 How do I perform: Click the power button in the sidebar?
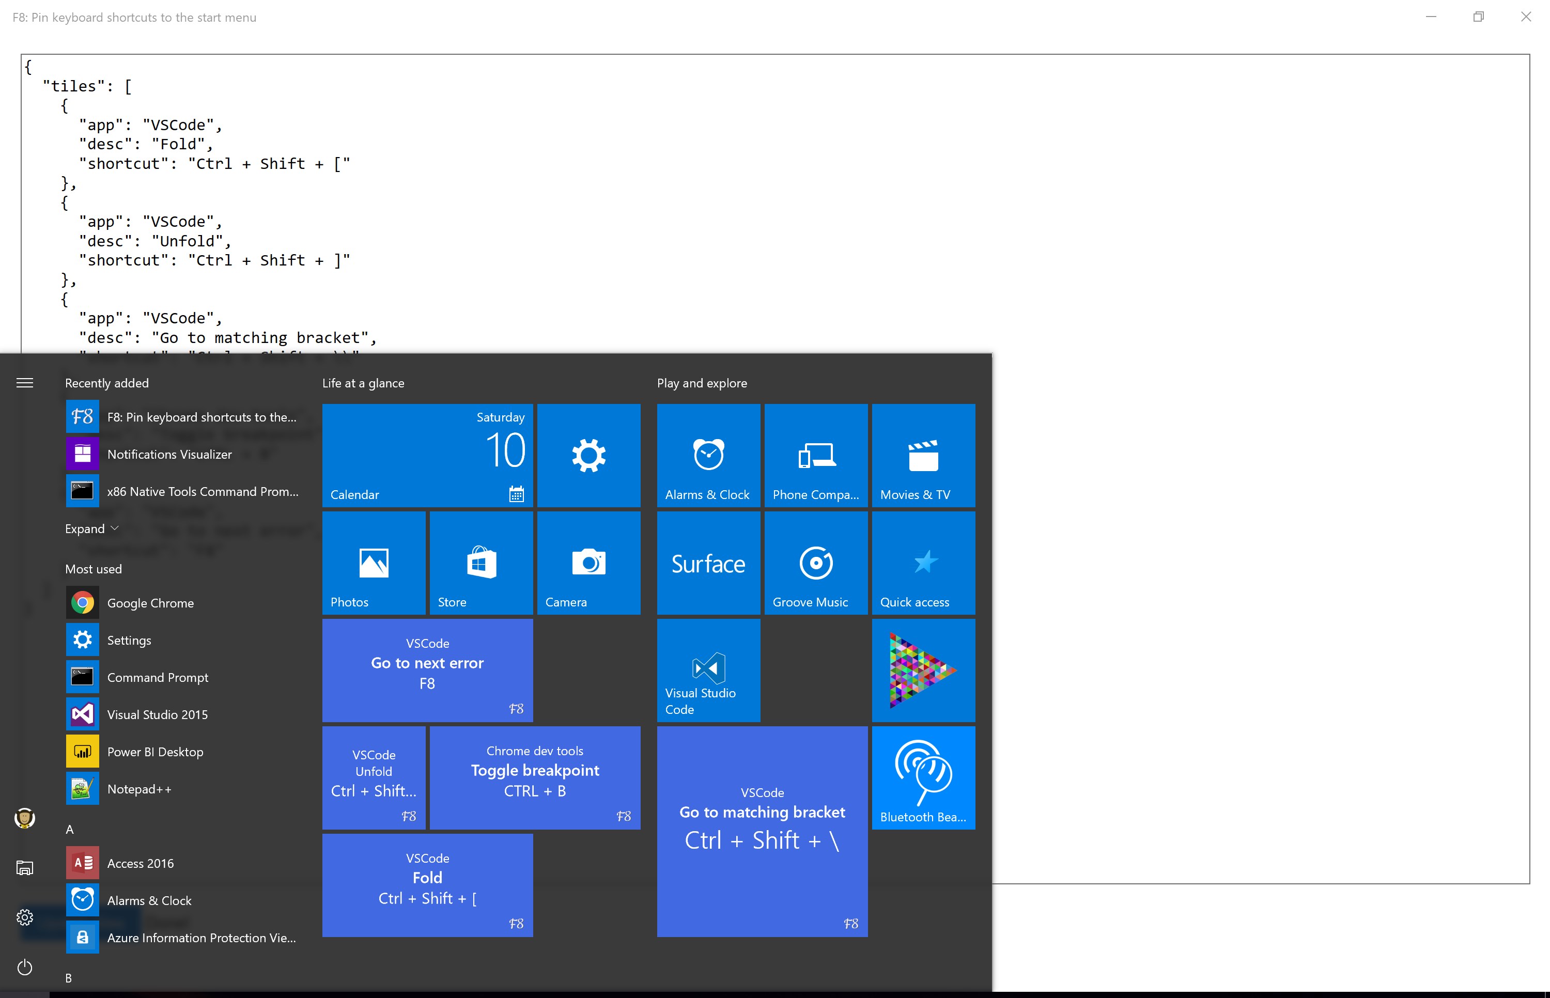tap(25, 968)
